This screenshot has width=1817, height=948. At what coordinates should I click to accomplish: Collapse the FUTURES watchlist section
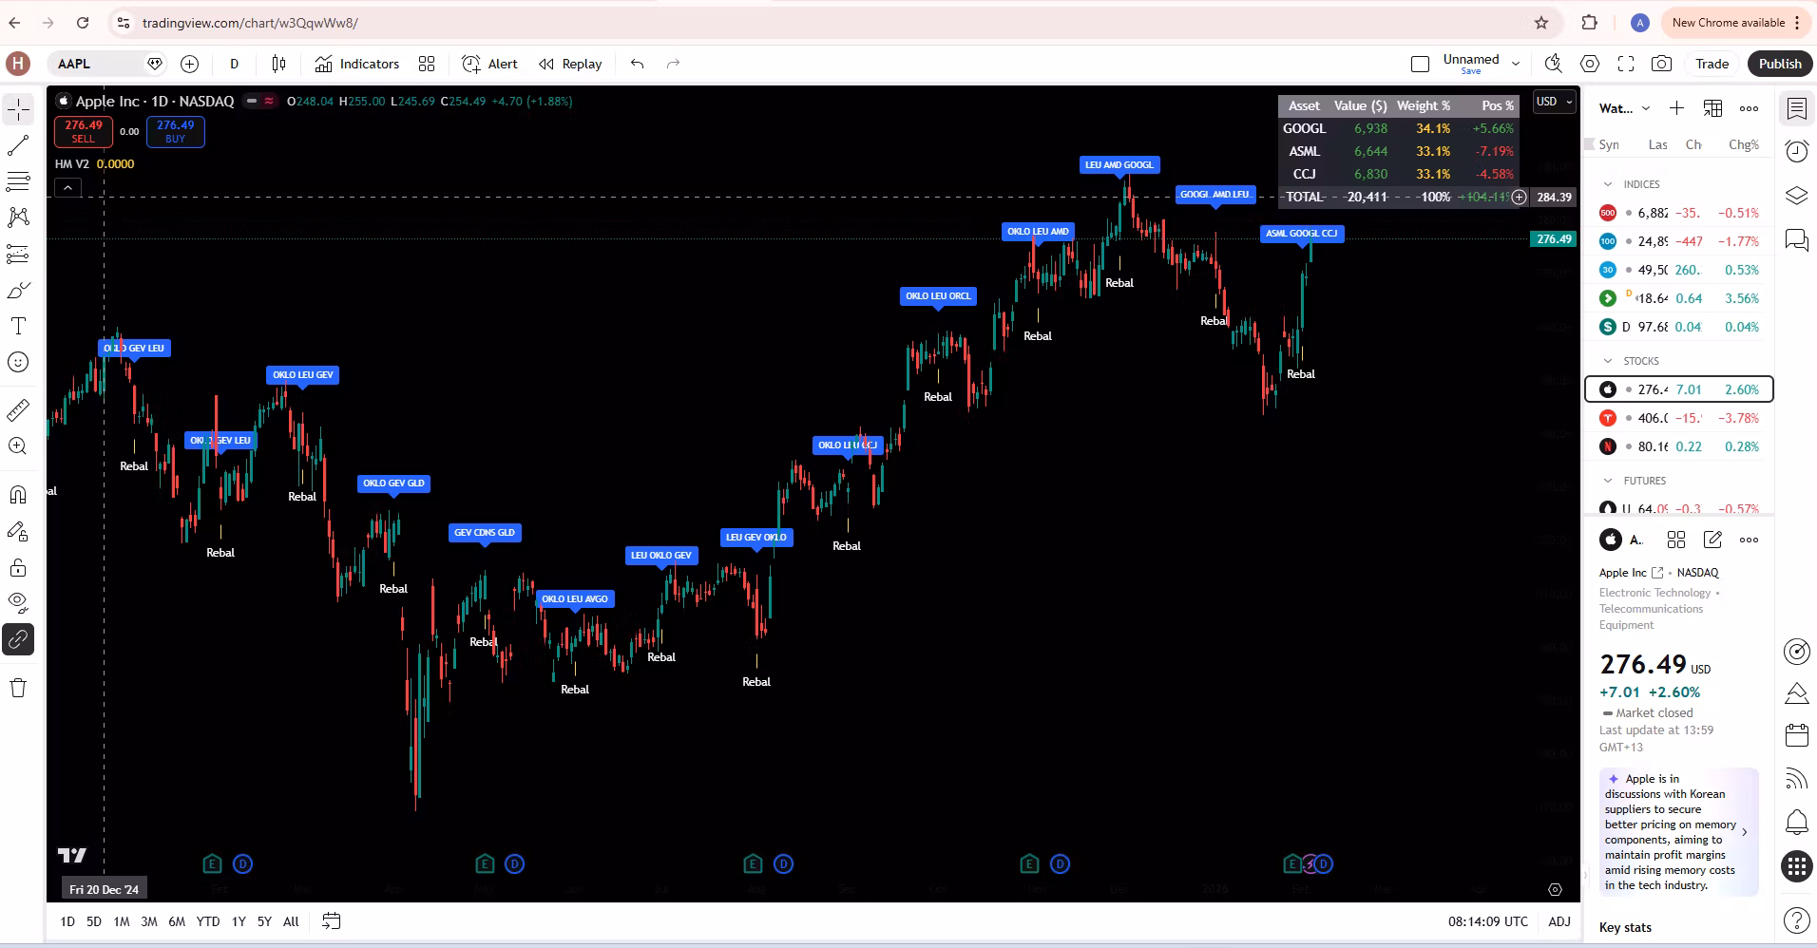coord(1608,481)
